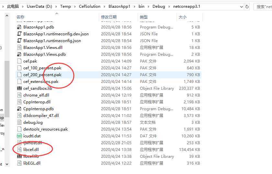The image size is (272, 174).
Task: Expand the chevron after 此电脑 breadcrumb
Action: (23, 6)
